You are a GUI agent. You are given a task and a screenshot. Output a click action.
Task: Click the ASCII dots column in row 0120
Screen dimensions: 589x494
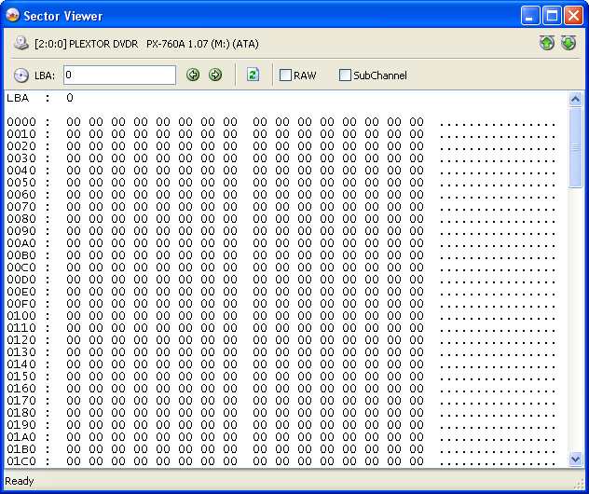pyautogui.click(x=498, y=341)
